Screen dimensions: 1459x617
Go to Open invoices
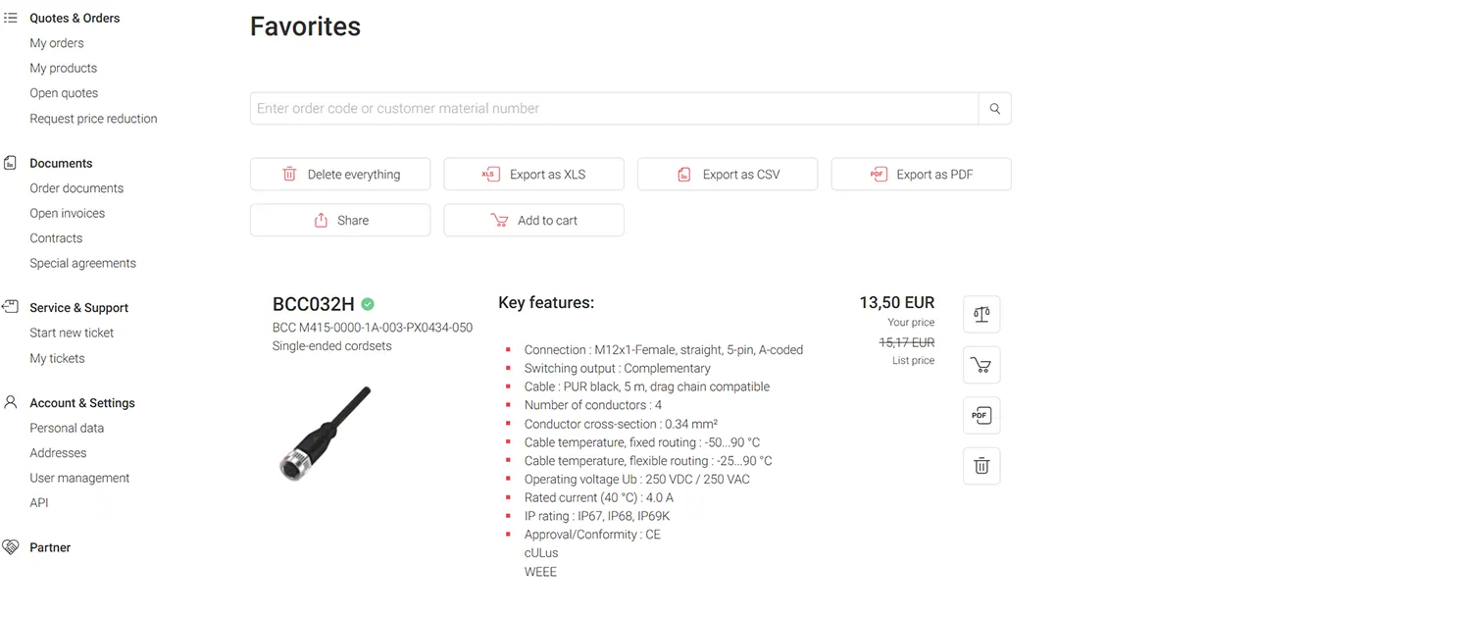tap(67, 213)
